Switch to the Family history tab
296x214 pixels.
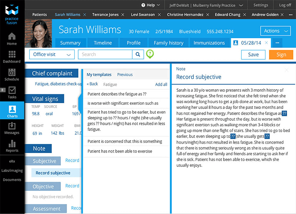pyautogui.click(x=168, y=43)
